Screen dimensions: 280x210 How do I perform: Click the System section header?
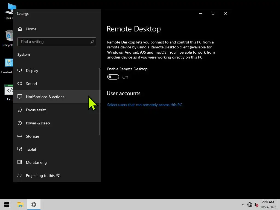(24, 54)
